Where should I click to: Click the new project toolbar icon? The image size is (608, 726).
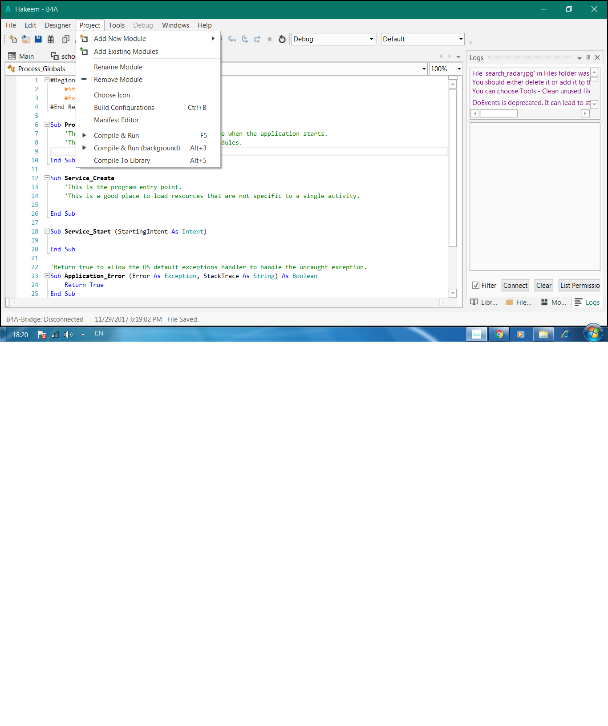(13, 39)
